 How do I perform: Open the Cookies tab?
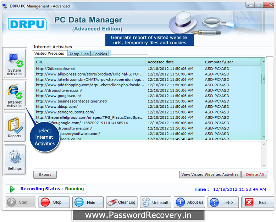100,54
